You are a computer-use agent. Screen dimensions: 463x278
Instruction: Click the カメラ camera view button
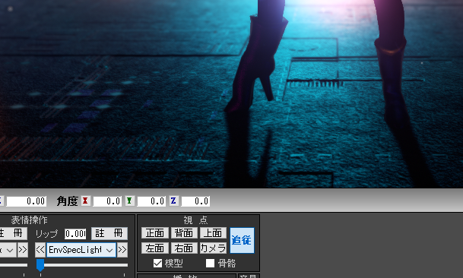[213, 248]
